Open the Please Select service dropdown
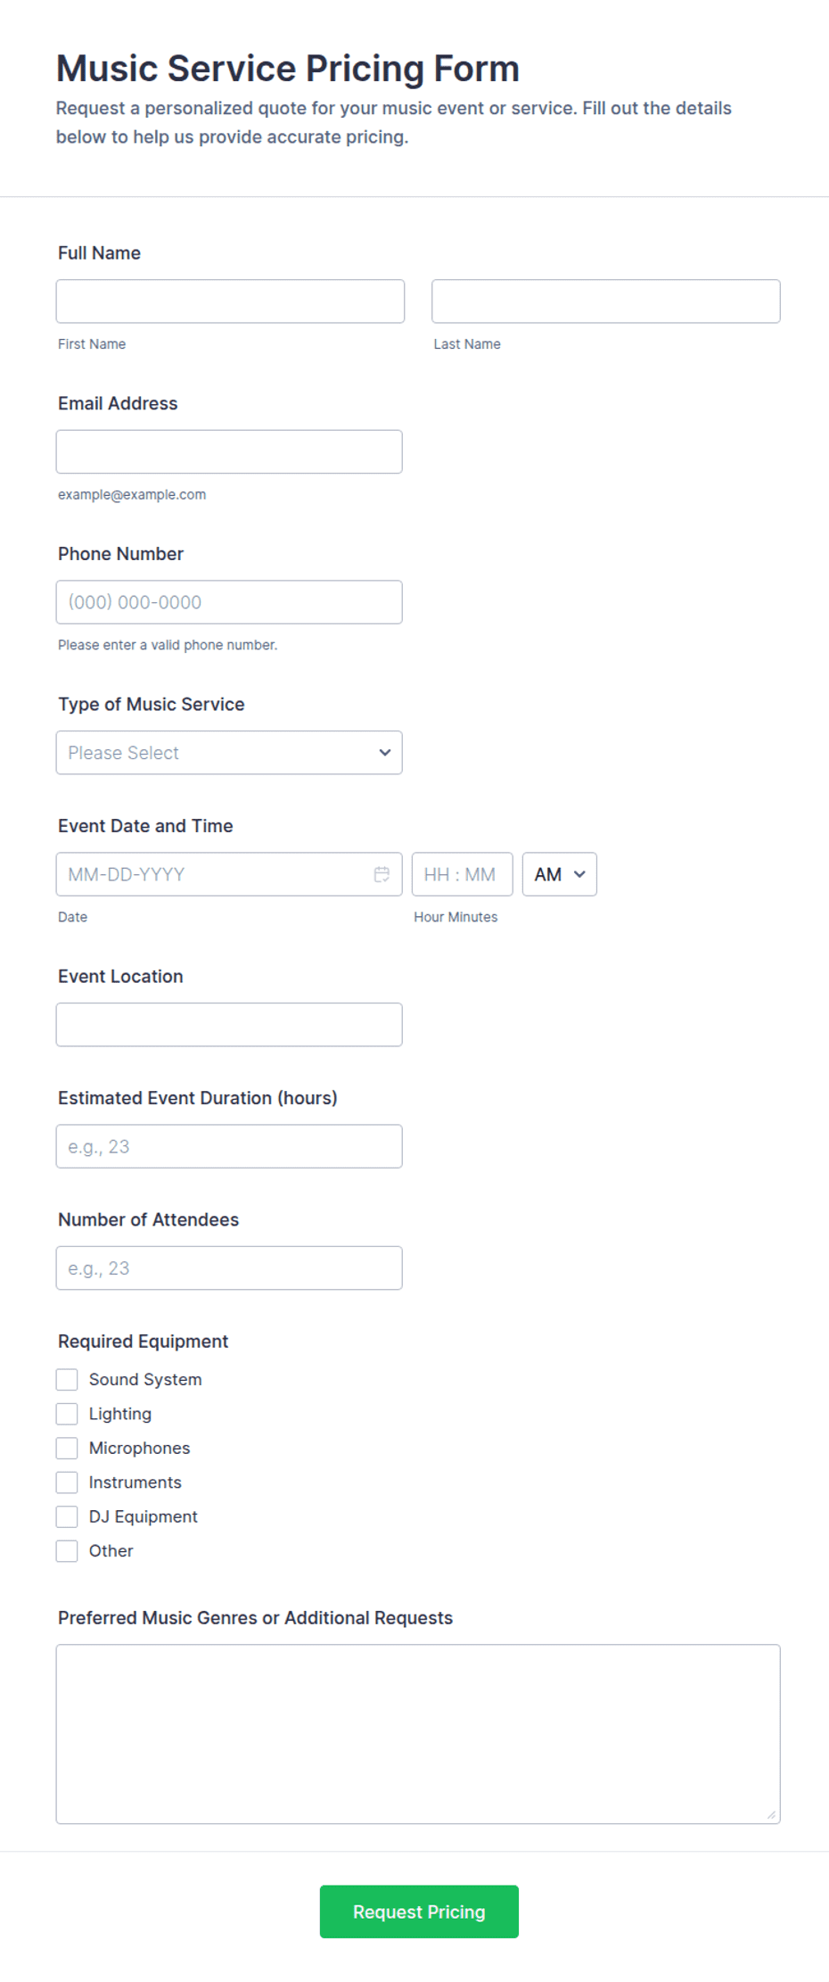The image size is (829, 1982). [229, 753]
